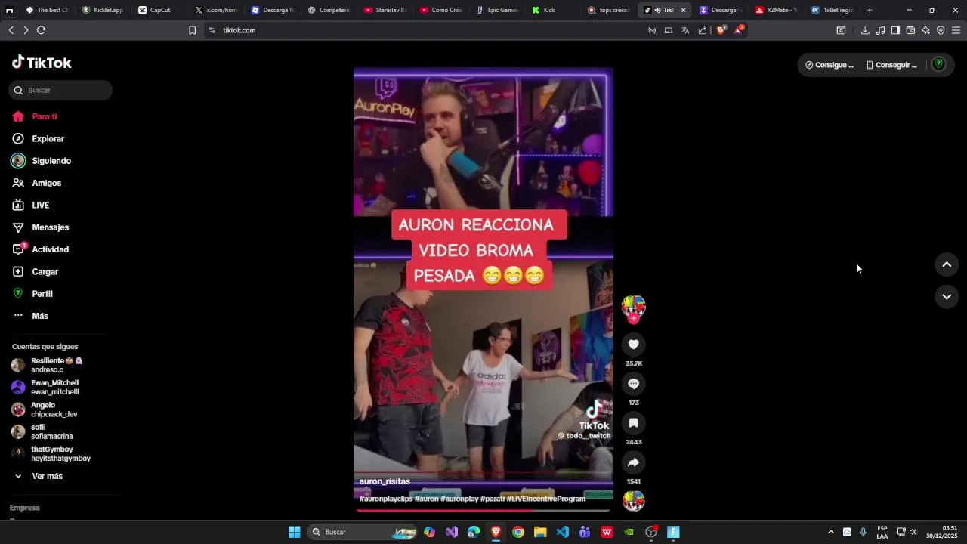Open a new browser tab
Viewport: 967px width, 544px height.
click(870, 10)
